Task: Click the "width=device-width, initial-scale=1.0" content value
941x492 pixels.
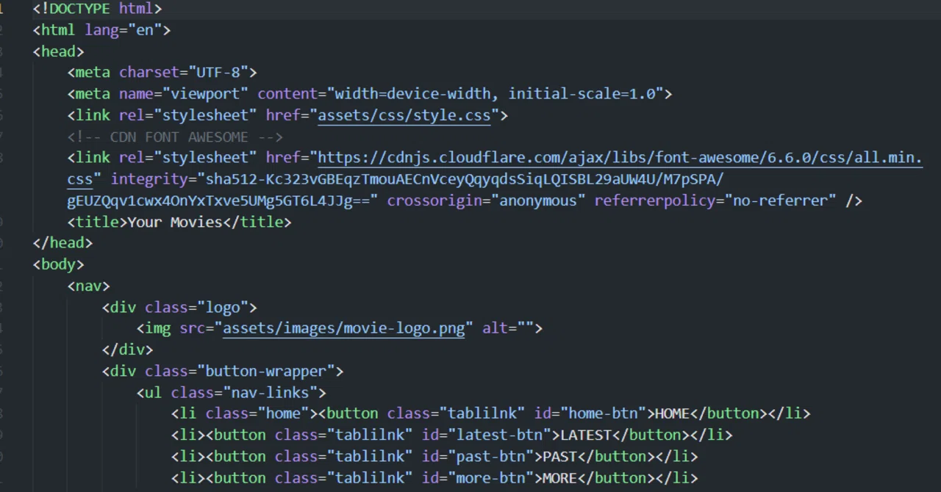Action: point(495,94)
